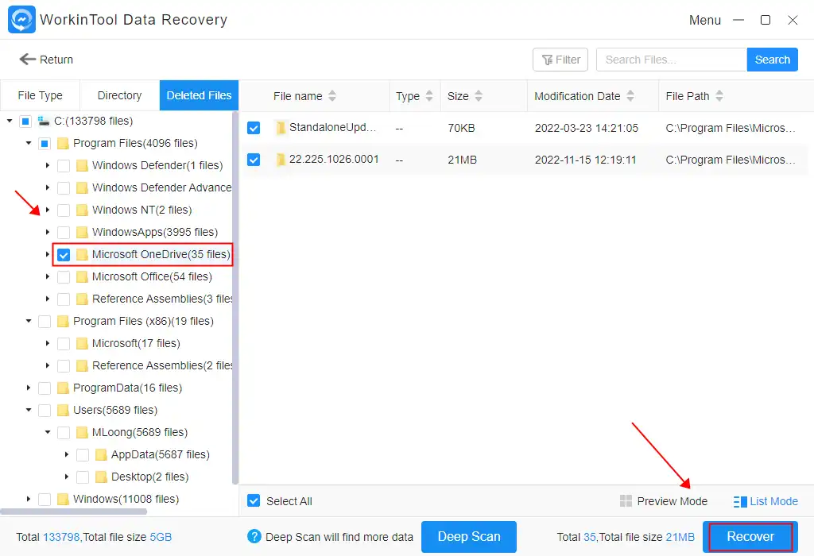Viewport: 814px width, 556px height.
Task: Sort by Type column arrows
Action: tap(428, 96)
